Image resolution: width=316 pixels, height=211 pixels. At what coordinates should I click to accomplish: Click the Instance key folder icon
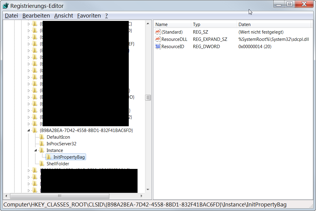pos(42,150)
